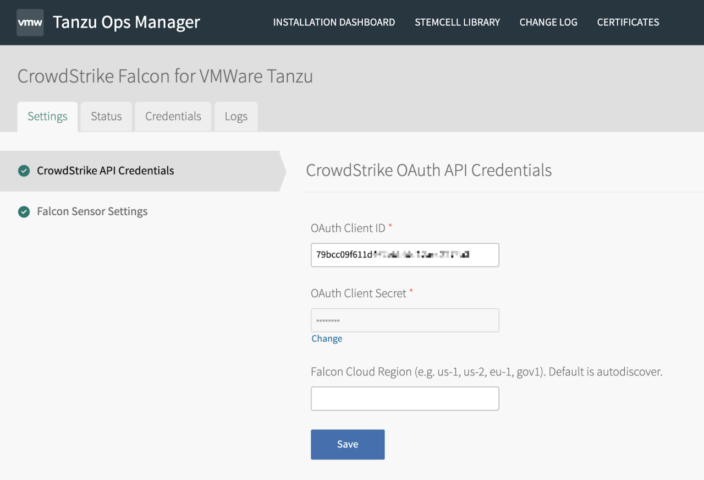
Task: Focus the Falcon Cloud Region field
Action: [405, 399]
